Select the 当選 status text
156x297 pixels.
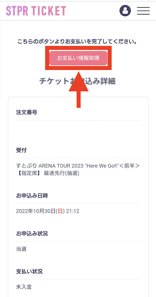21,249
